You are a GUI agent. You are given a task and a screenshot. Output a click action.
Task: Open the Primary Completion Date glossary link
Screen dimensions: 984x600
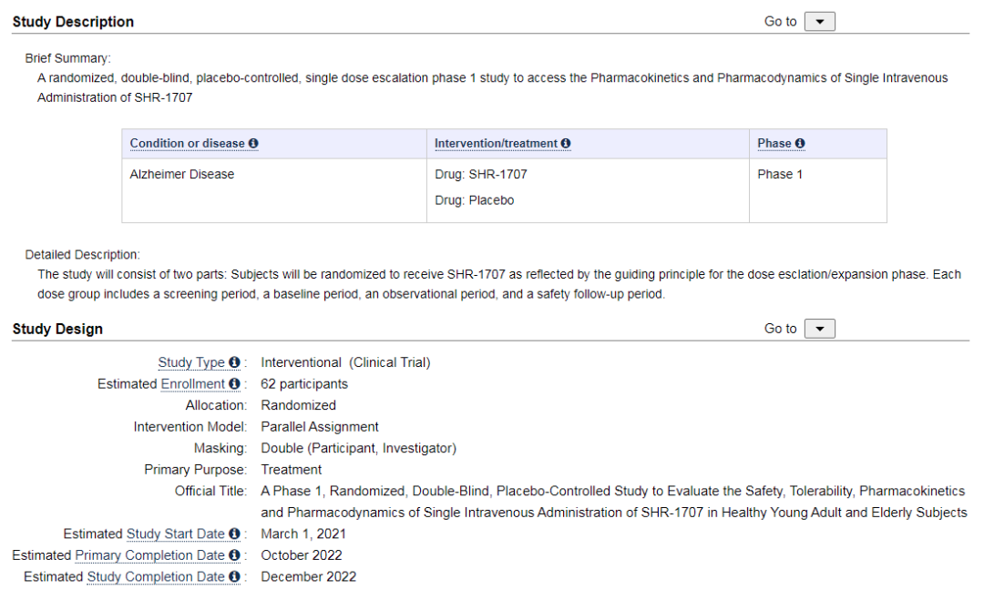pos(149,555)
